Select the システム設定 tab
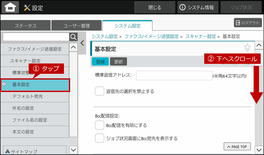 [x=127, y=26]
